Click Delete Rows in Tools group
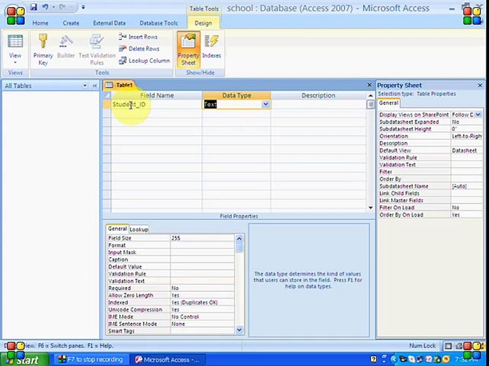489x366 pixels. 139,49
